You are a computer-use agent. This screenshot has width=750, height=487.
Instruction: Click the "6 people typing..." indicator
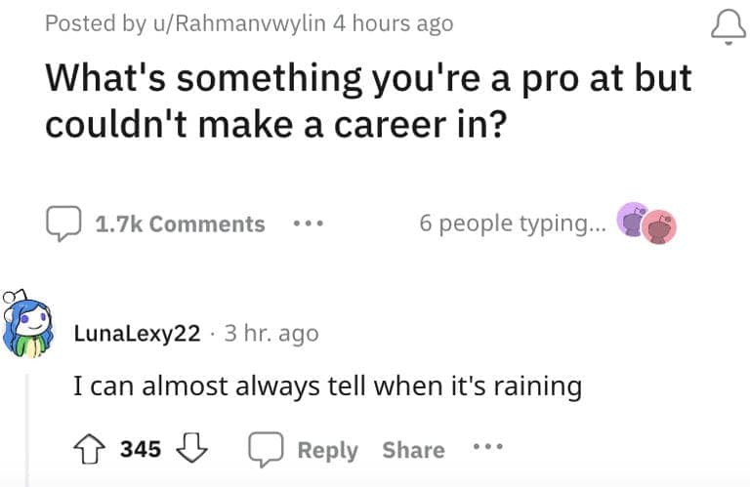(x=512, y=223)
